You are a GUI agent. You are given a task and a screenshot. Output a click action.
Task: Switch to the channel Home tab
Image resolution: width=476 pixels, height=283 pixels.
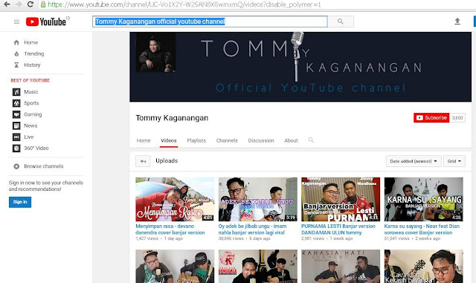click(144, 140)
